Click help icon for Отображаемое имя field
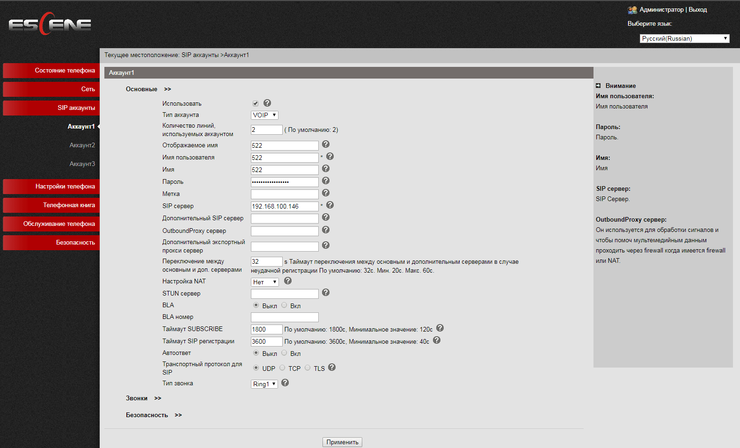740x448 pixels. 326,144
